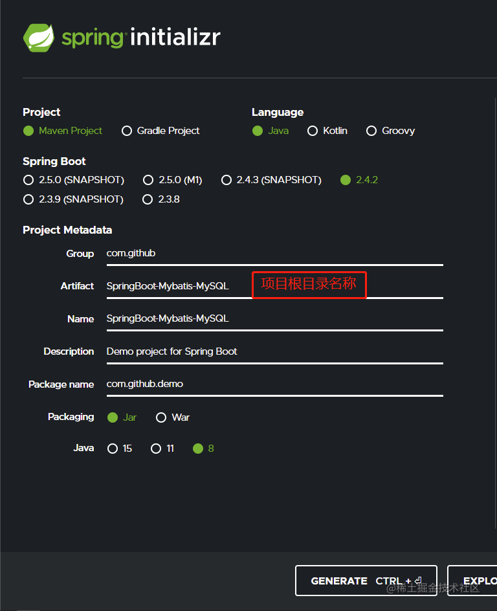
Task: Select Spring Boot 2.3.9 (SNAPSHOT)
Action: coord(73,199)
